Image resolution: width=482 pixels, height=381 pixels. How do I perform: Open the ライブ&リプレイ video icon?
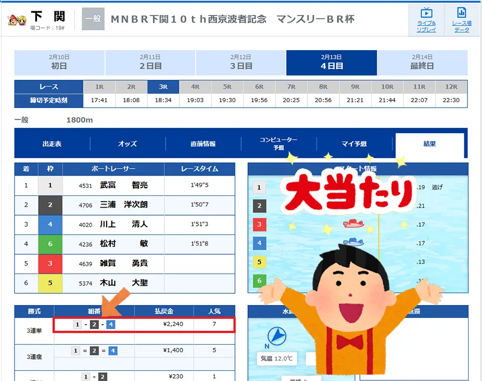pos(426,19)
